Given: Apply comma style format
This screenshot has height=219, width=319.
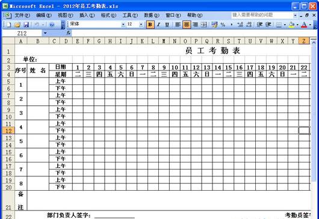Looking at the screenshot, I should pyautogui.click(x=232, y=25).
